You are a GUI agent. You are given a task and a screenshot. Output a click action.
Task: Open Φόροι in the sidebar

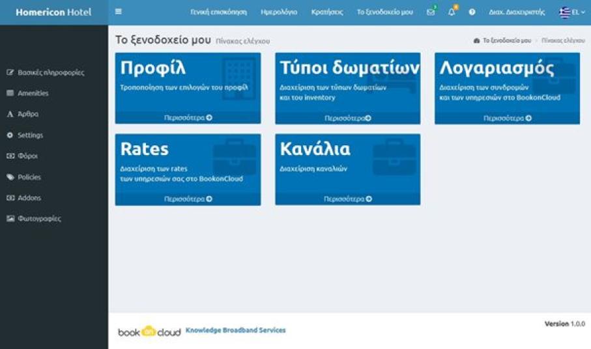(27, 156)
